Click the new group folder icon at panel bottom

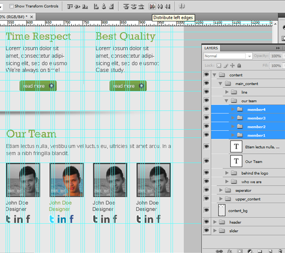tap(260, 251)
